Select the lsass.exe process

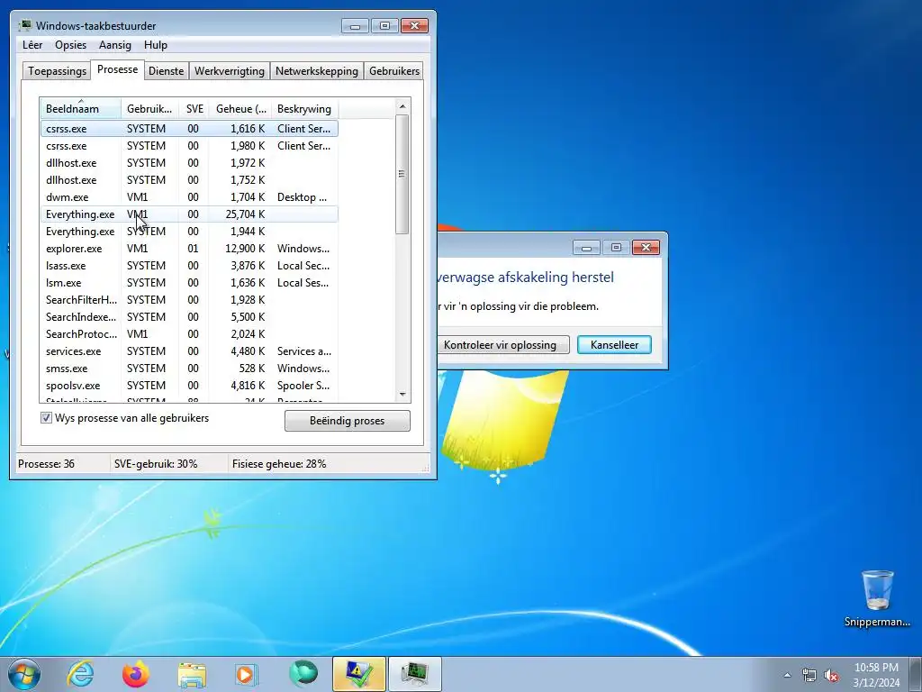(x=189, y=266)
